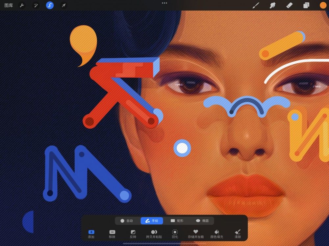Select the 手绘 freehand tab
The height and width of the screenshot is (246, 329).
tap(152, 220)
